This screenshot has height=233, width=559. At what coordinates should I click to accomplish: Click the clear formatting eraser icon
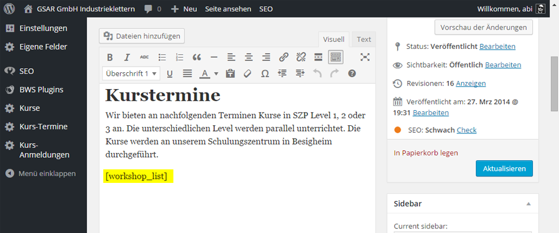pyautogui.click(x=247, y=73)
